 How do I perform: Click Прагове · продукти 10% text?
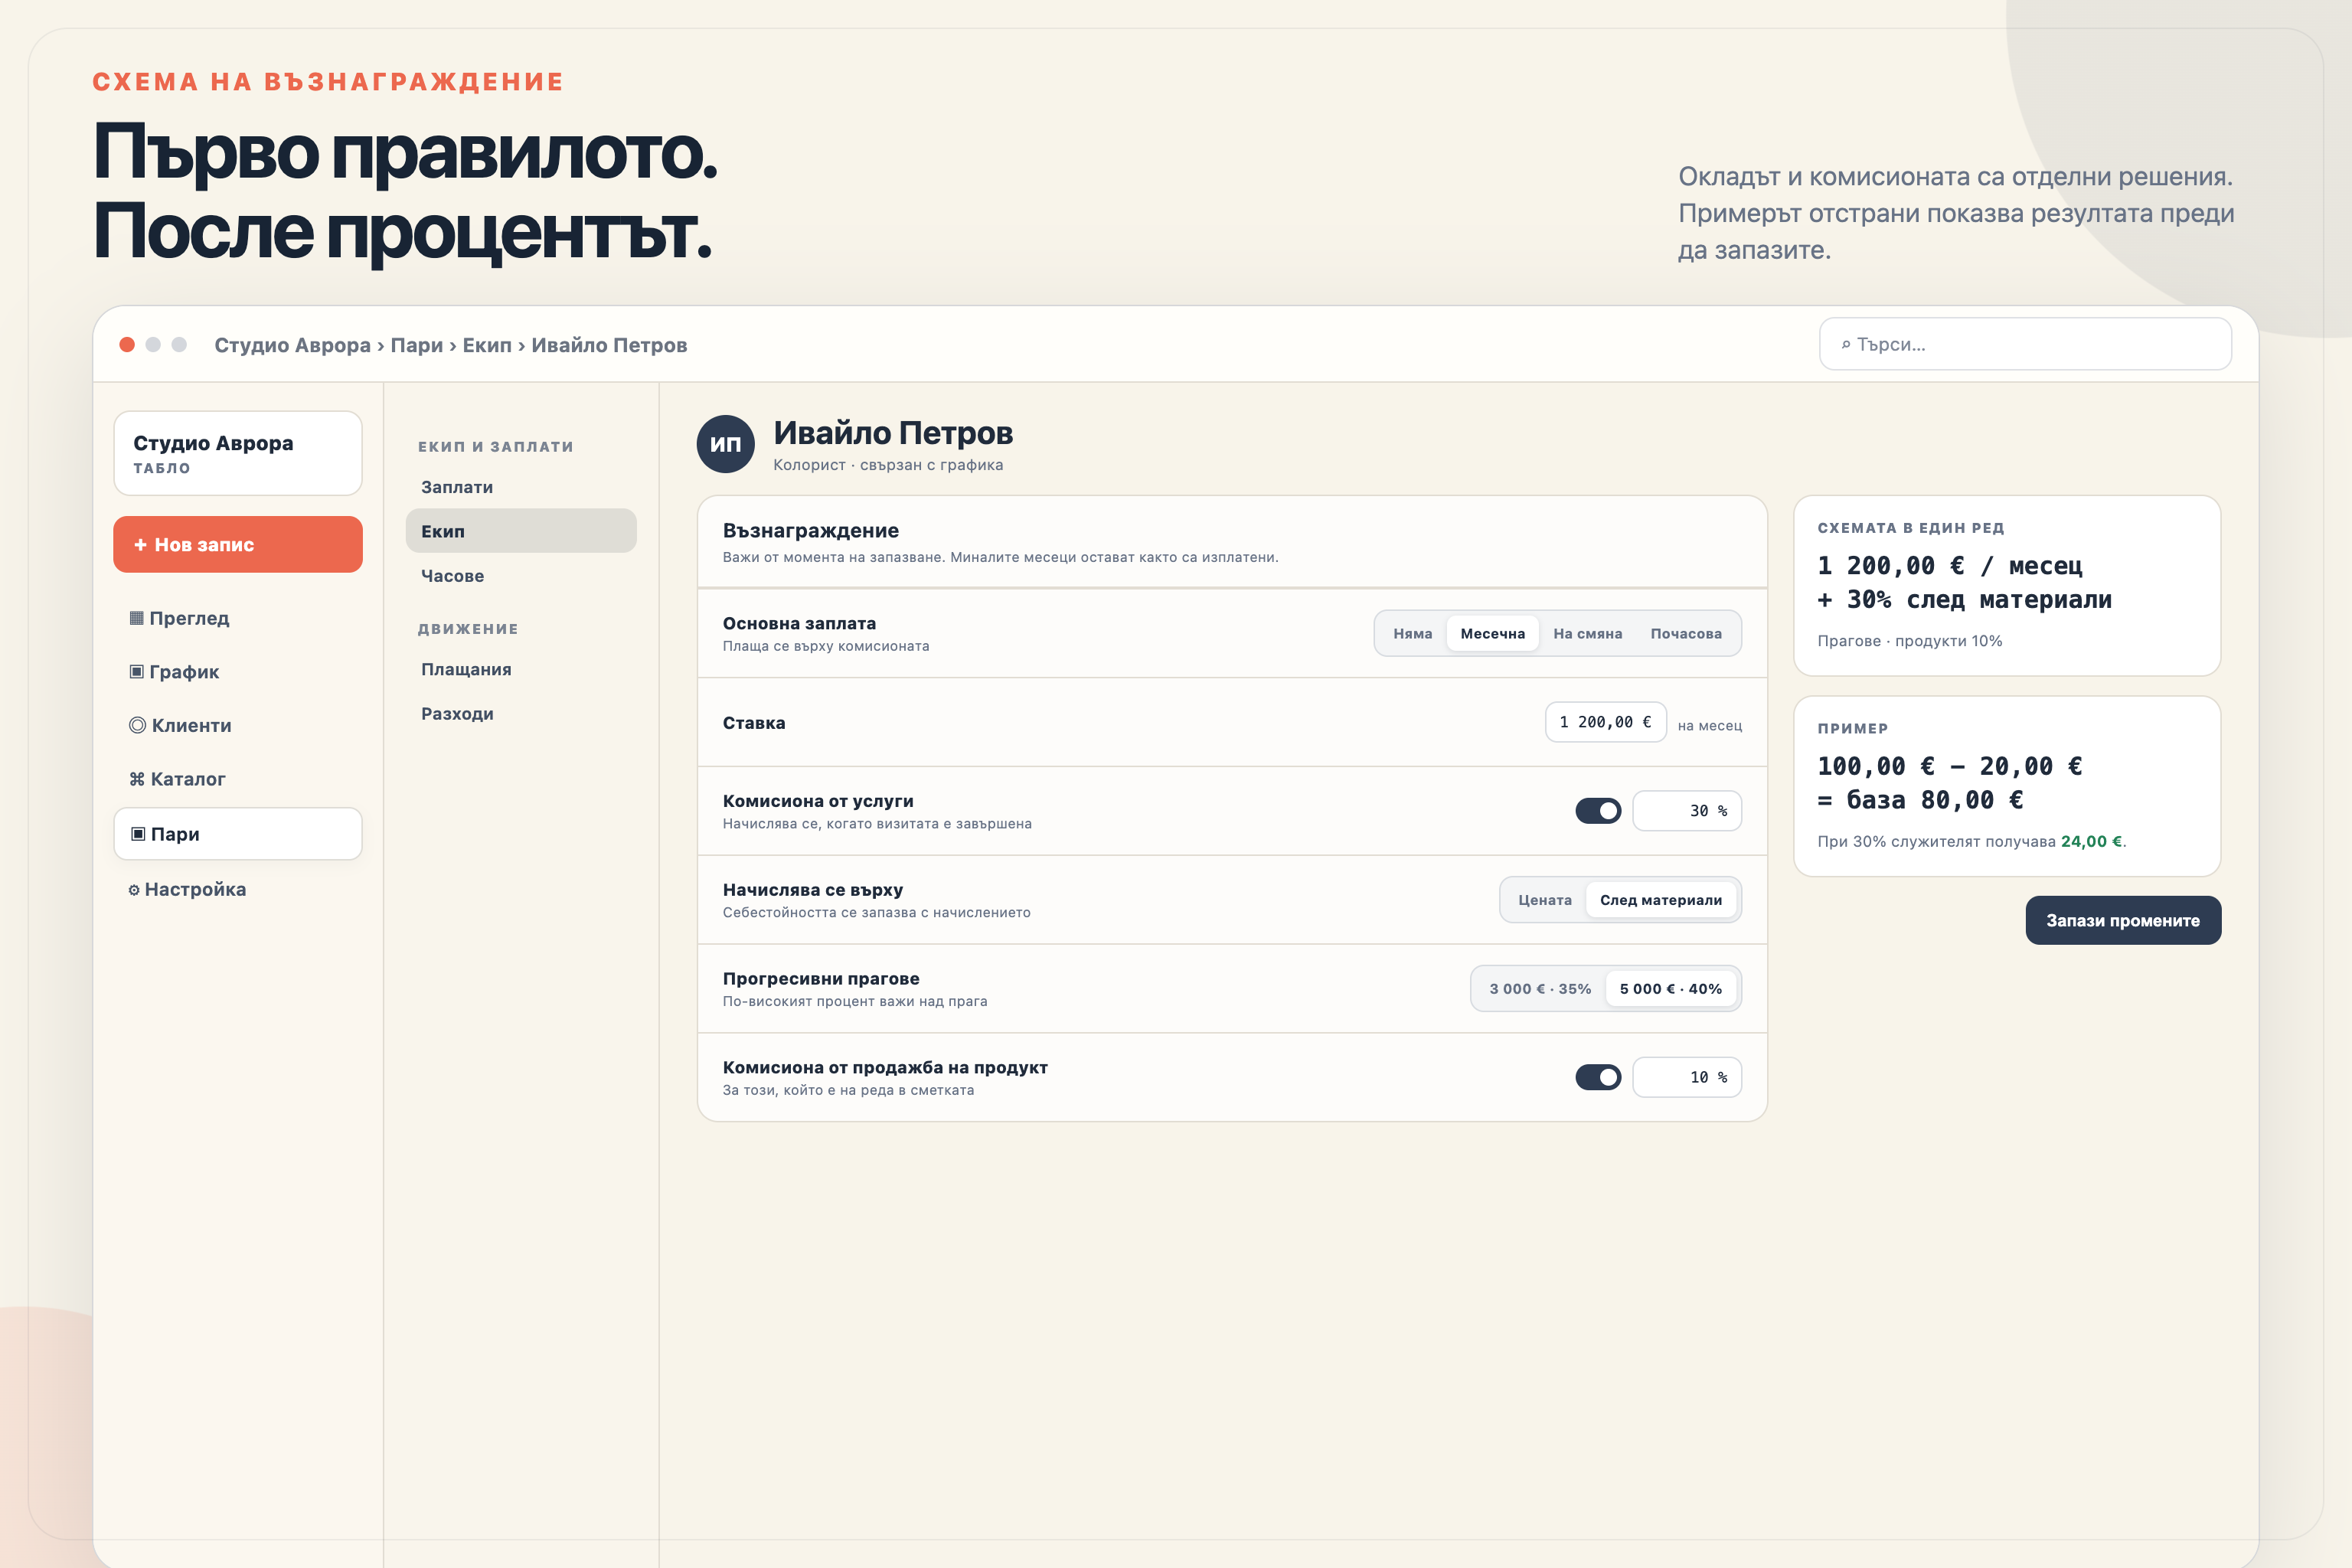click(x=1909, y=641)
